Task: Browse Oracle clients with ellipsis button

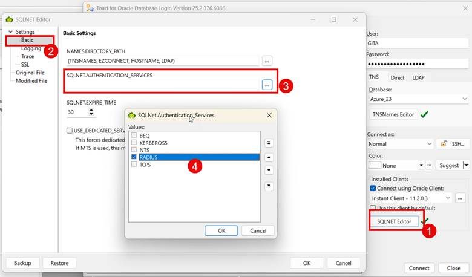Action: pyautogui.click(x=460, y=198)
